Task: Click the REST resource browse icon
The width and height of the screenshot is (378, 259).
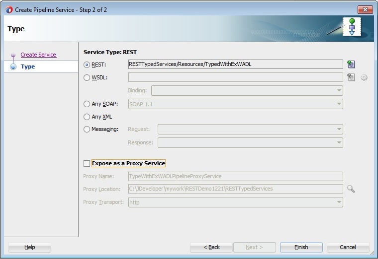Action: pos(351,65)
